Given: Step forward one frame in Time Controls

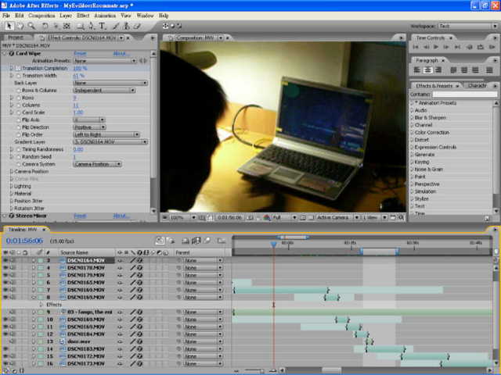Looking at the screenshot, I should (x=446, y=47).
